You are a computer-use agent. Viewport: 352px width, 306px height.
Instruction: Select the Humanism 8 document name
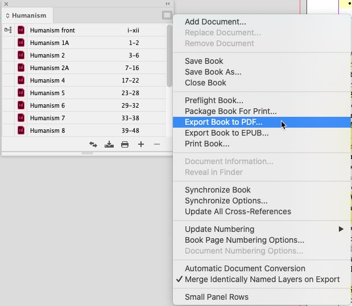47,130
